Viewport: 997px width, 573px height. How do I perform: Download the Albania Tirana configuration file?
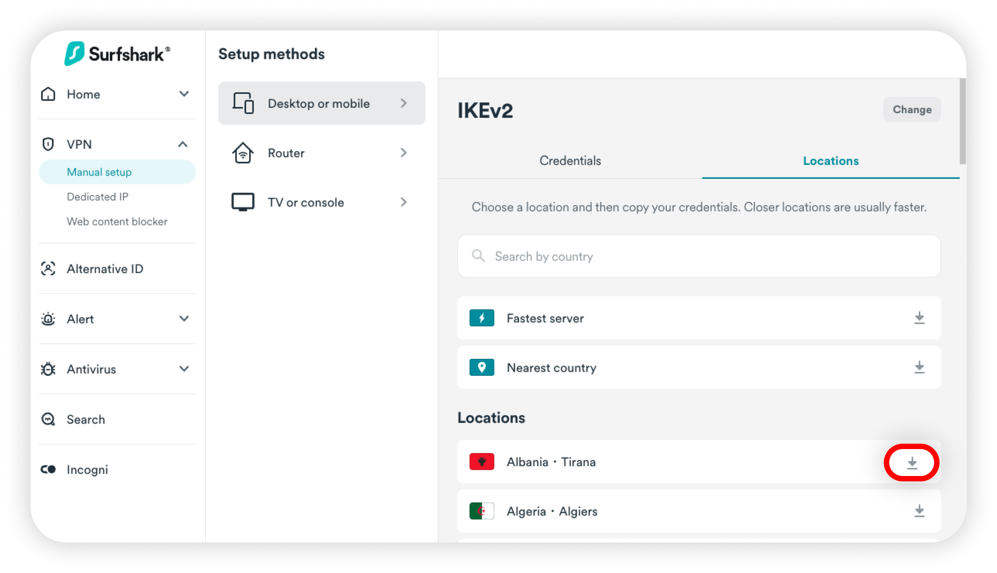click(912, 463)
